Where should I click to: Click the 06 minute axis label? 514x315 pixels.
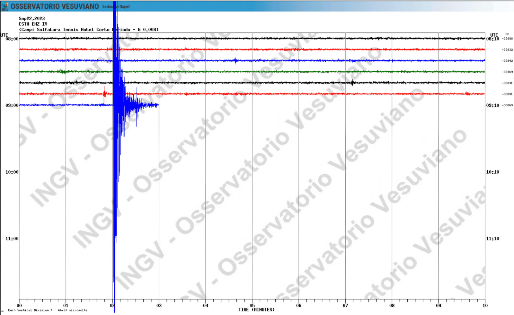coord(299,306)
